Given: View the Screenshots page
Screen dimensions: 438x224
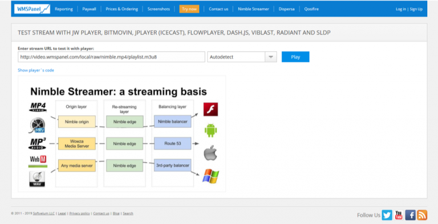Looking at the screenshot, I should (x=159, y=9).
